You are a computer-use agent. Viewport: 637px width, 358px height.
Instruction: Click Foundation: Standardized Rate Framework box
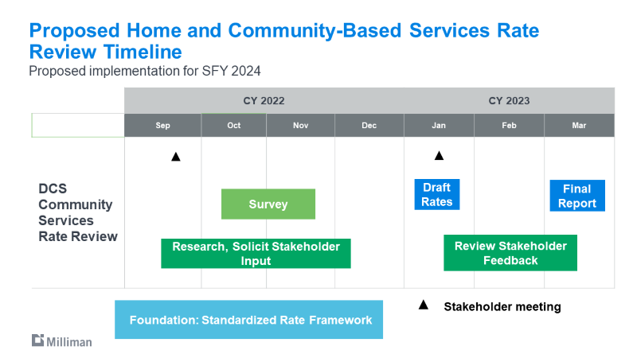click(248, 320)
